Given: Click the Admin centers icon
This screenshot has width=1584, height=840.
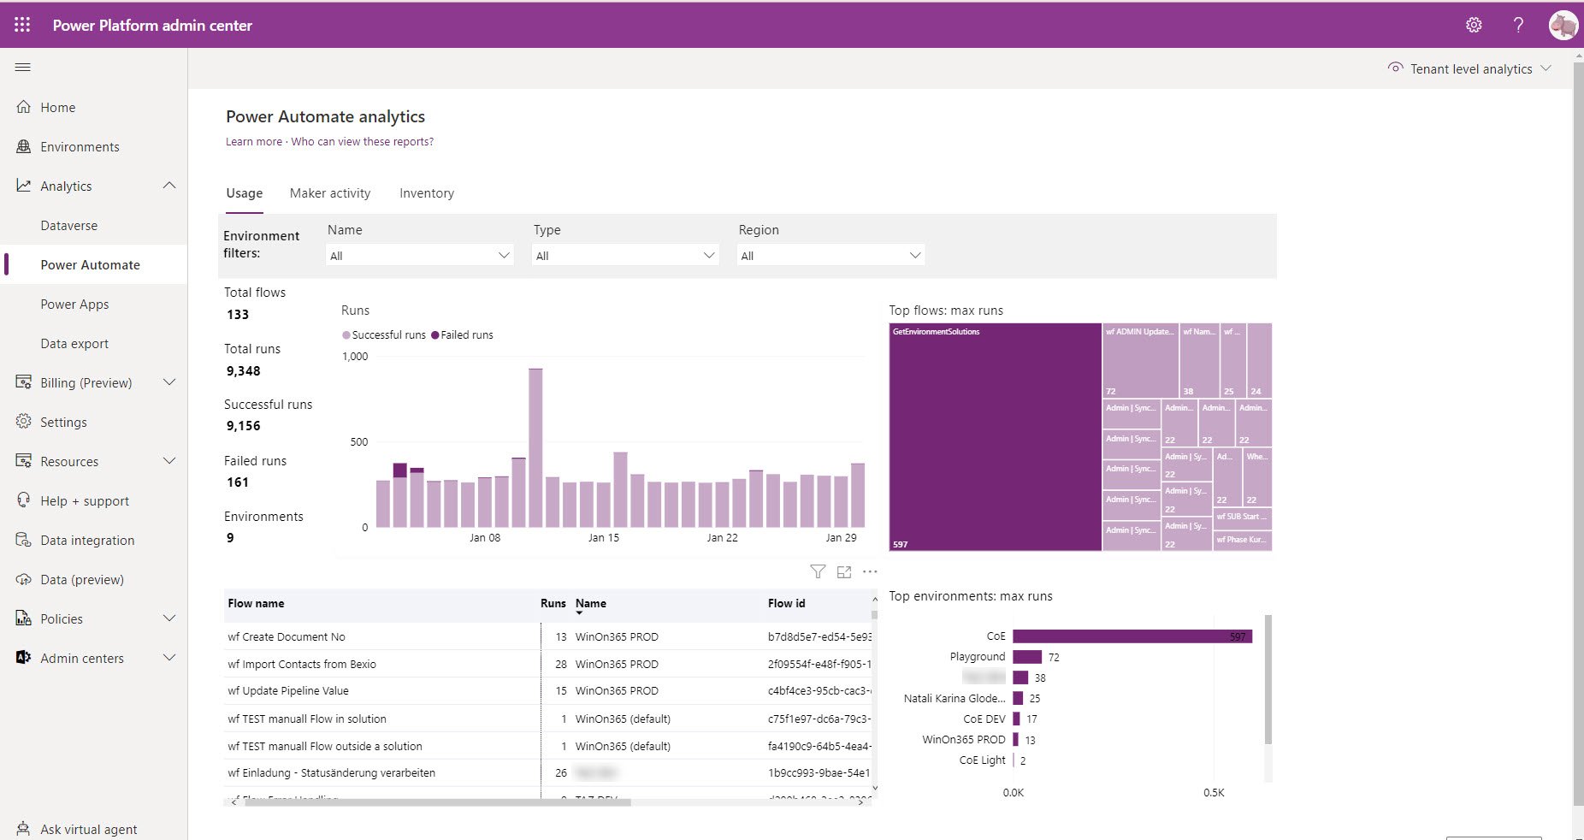Looking at the screenshot, I should coord(24,658).
